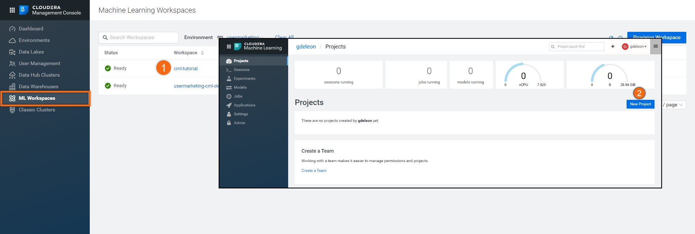Click the models running card
Screen dimensions: 695x234
pos(471,75)
